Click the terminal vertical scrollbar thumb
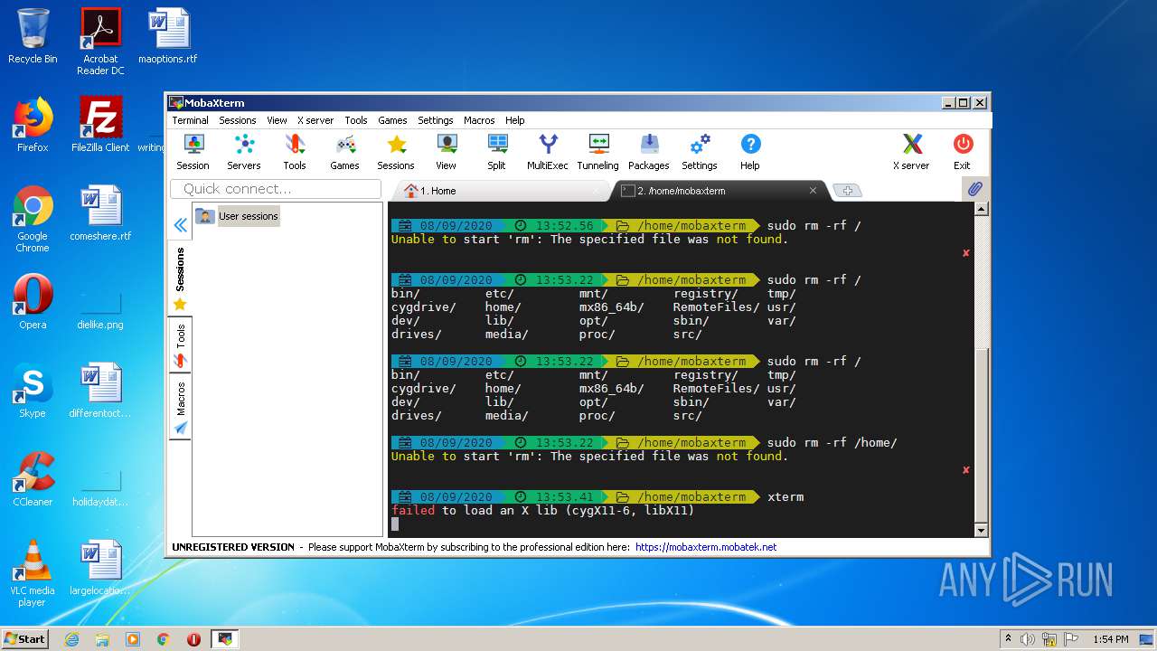Screen dimensions: 1157x651 [x=982, y=434]
